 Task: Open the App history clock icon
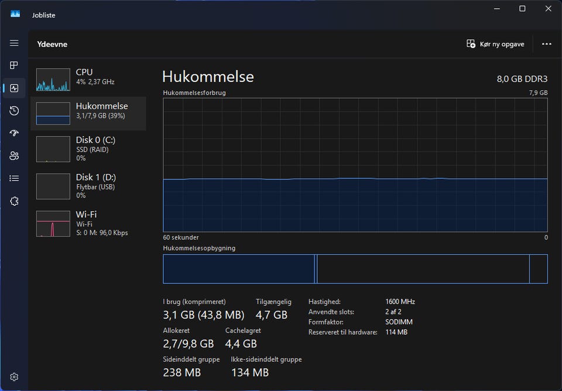(x=14, y=111)
